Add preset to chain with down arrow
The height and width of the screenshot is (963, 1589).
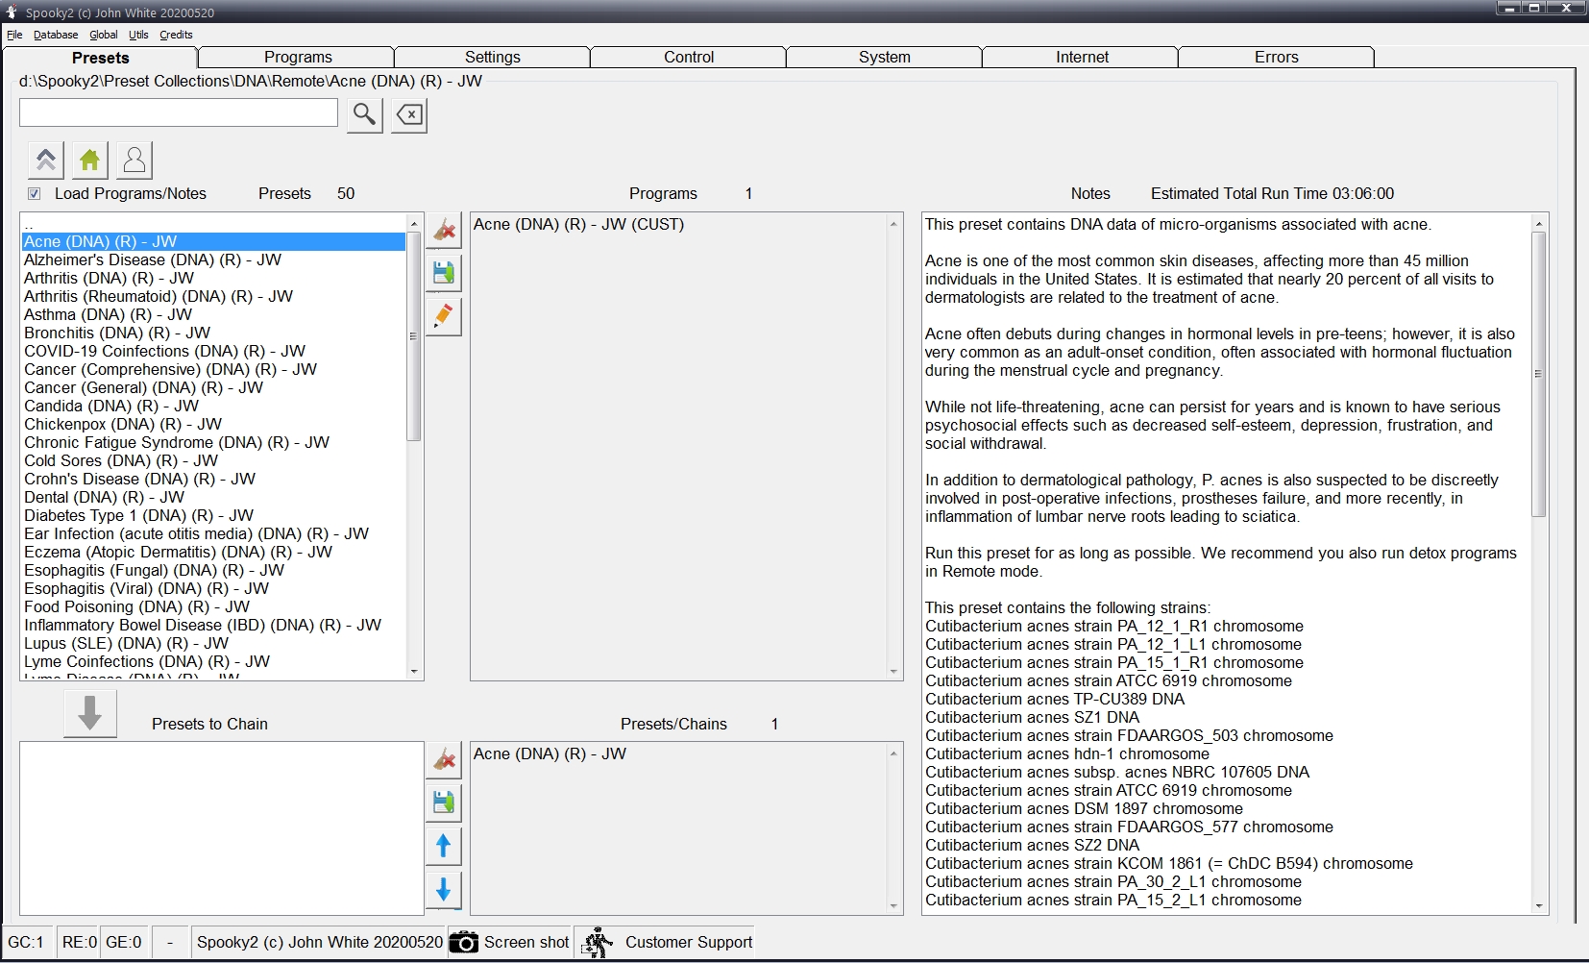click(x=90, y=713)
